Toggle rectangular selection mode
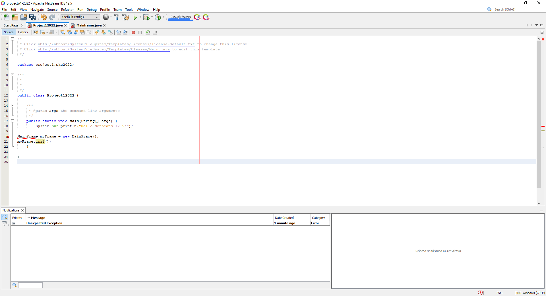This screenshot has height=296, width=546. [x=89, y=32]
